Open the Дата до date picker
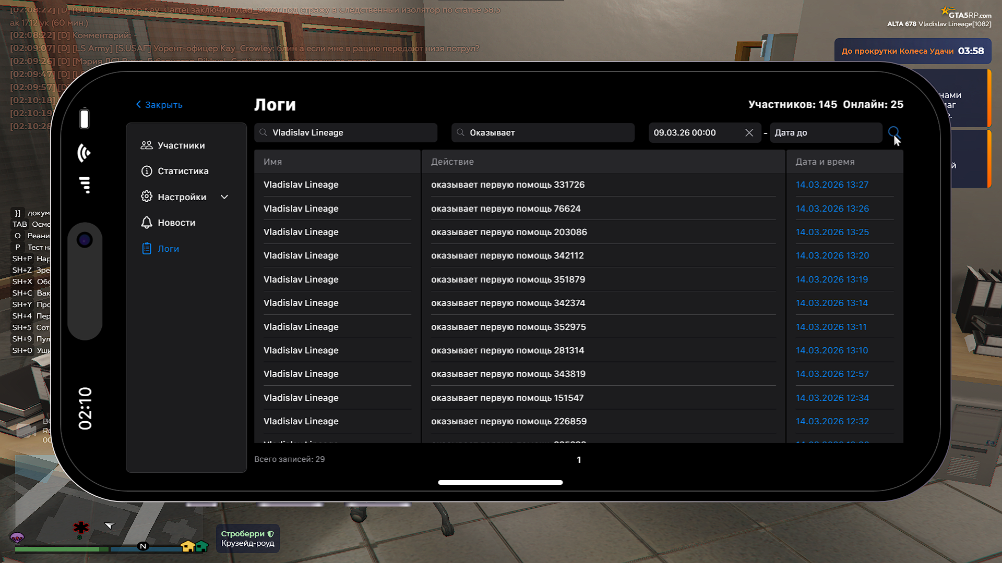Image resolution: width=1002 pixels, height=563 pixels. click(825, 133)
